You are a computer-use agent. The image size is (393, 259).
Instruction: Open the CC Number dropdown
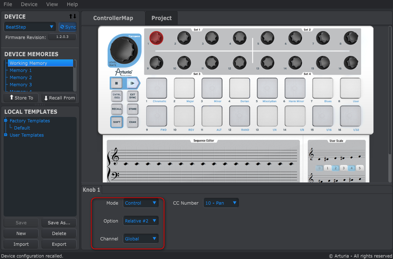point(221,203)
